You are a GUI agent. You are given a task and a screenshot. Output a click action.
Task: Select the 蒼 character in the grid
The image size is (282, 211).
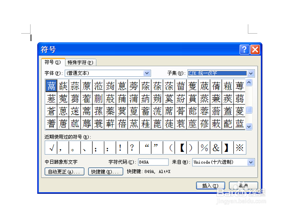coord(51,111)
